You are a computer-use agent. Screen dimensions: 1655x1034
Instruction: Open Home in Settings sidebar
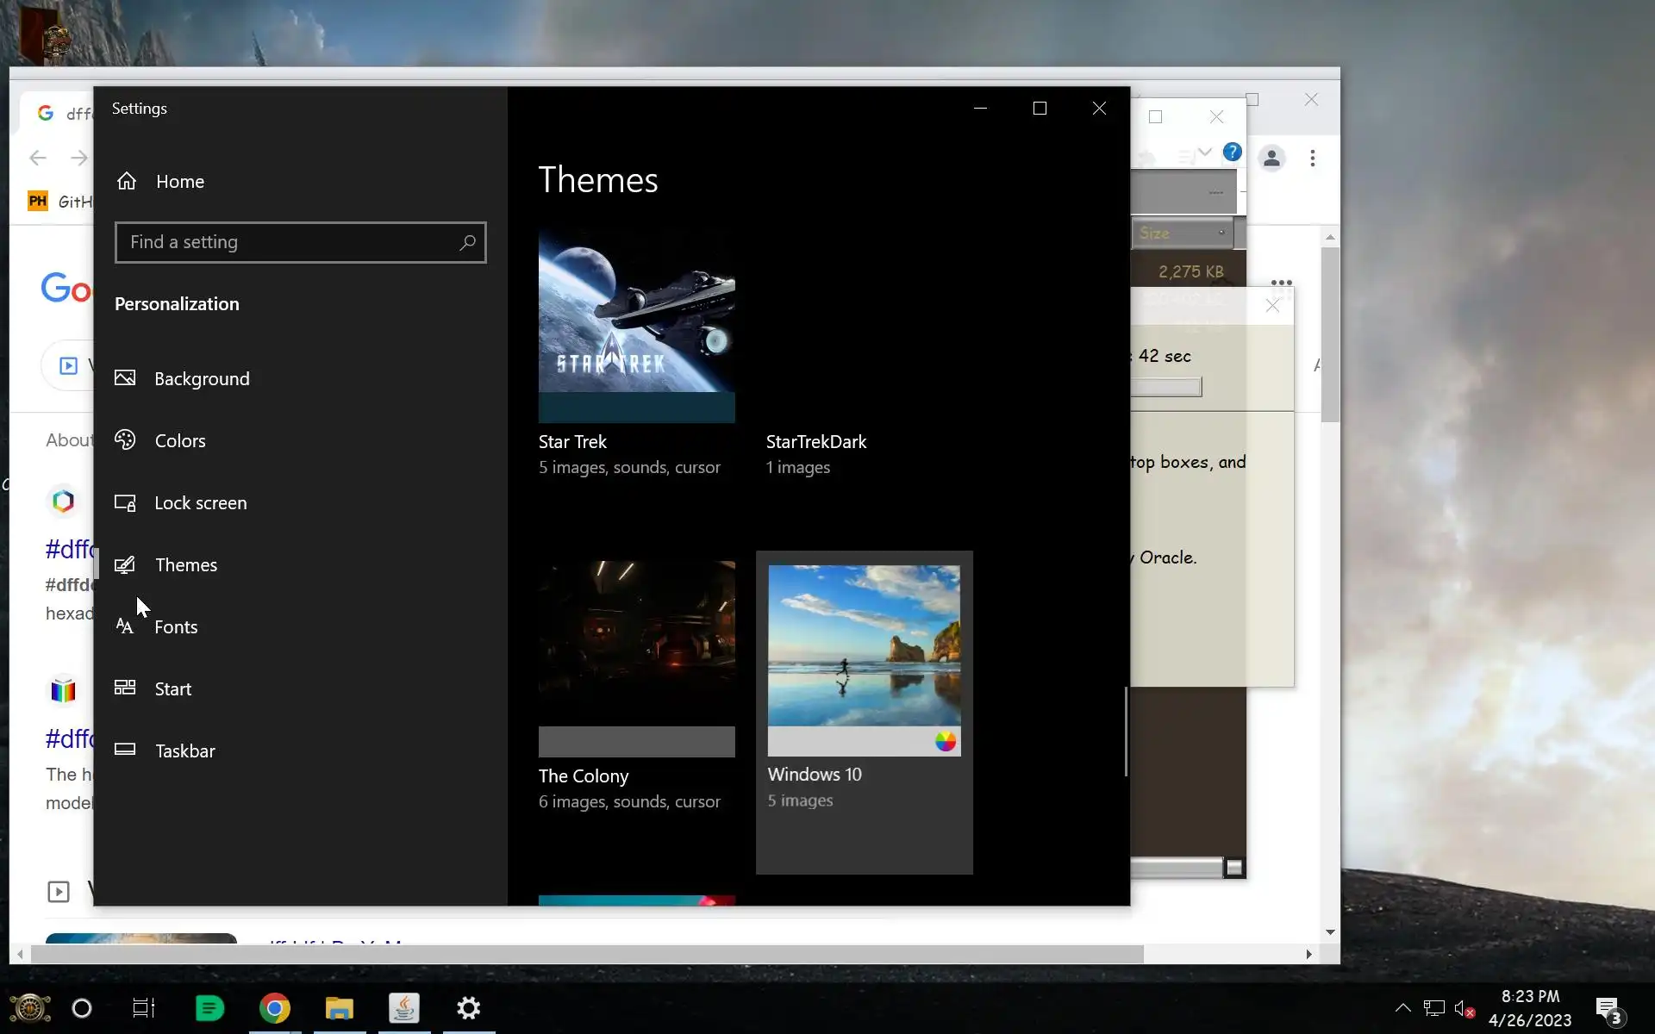coord(179,182)
